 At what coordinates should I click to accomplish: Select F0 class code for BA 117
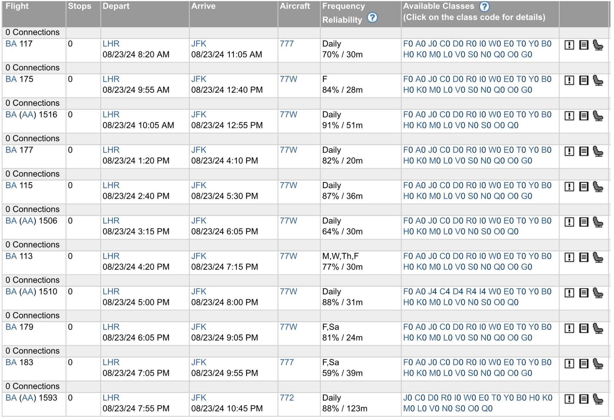[x=407, y=44]
